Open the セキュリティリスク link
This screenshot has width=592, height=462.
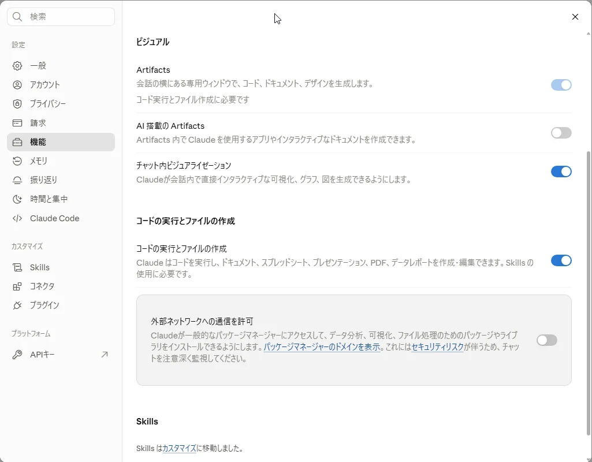(437, 347)
